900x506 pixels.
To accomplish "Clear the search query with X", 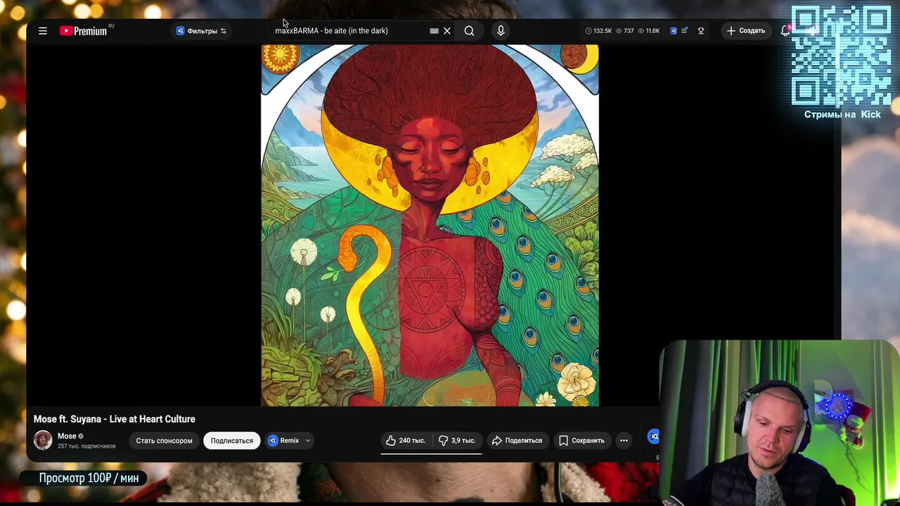I will 446,31.
